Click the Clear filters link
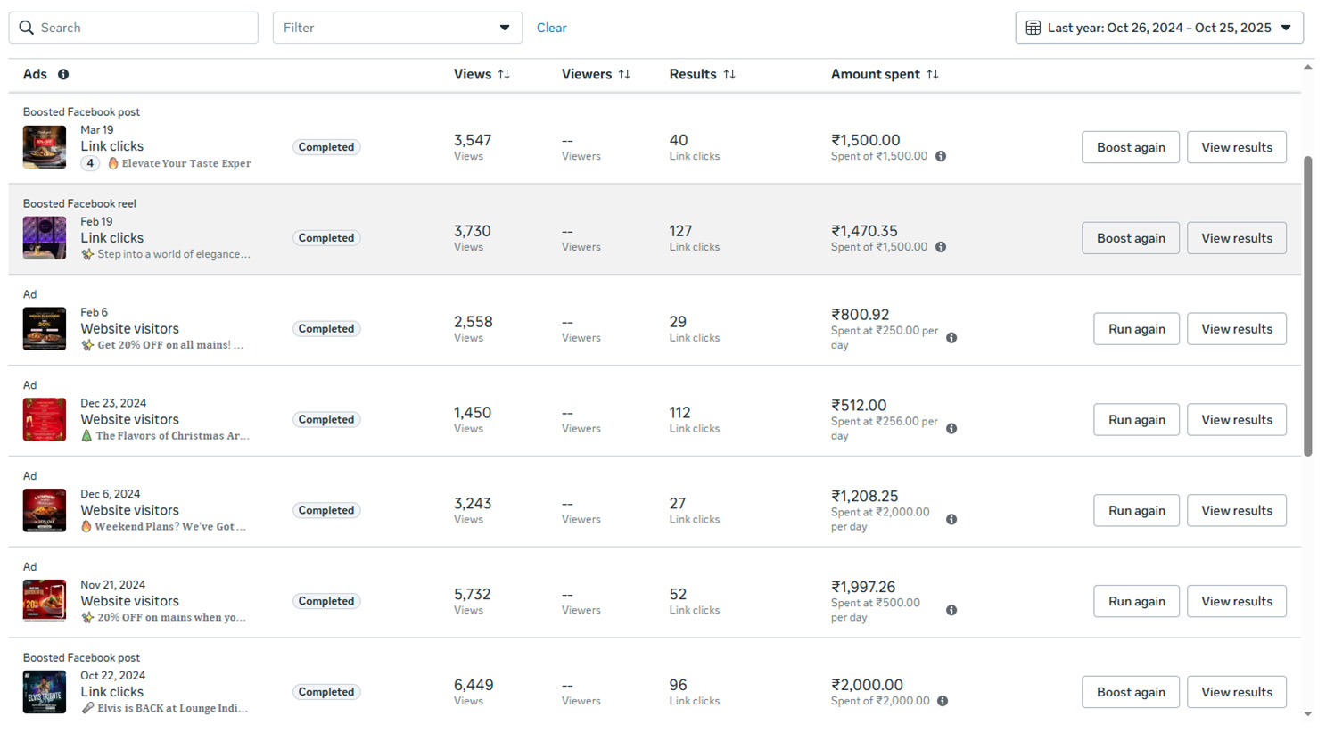Image resolution: width=1326 pixels, height=733 pixels. [x=551, y=28]
